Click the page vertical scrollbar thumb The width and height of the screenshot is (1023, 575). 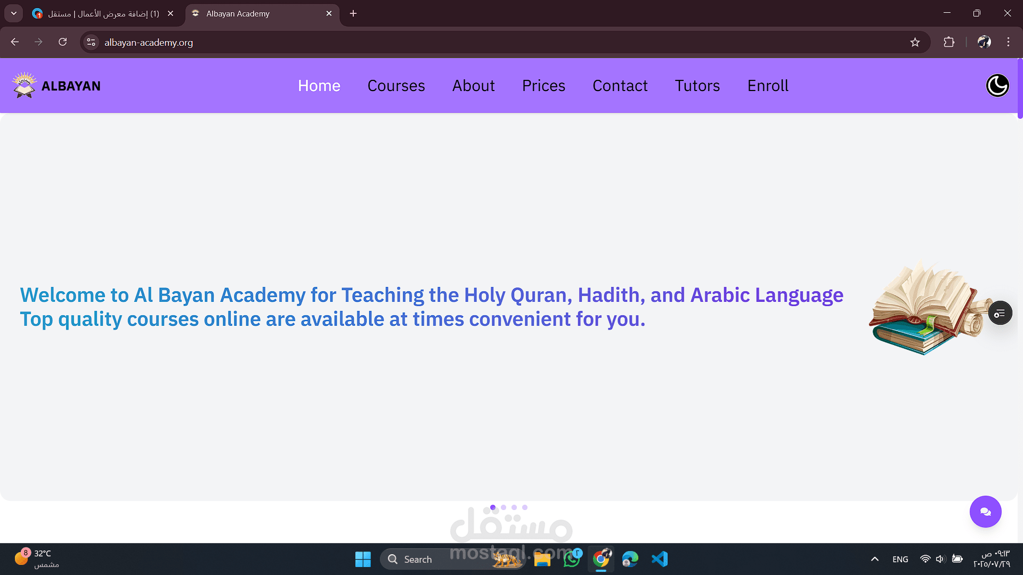tap(1020, 88)
